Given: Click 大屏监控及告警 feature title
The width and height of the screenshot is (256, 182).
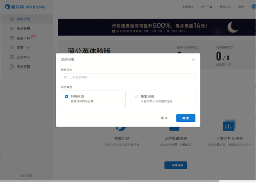Looking at the screenshot, I should [229, 139].
